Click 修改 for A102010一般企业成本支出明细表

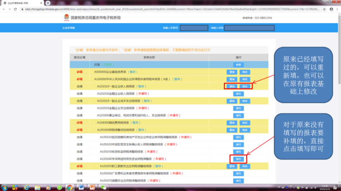[x=245, y=101]
